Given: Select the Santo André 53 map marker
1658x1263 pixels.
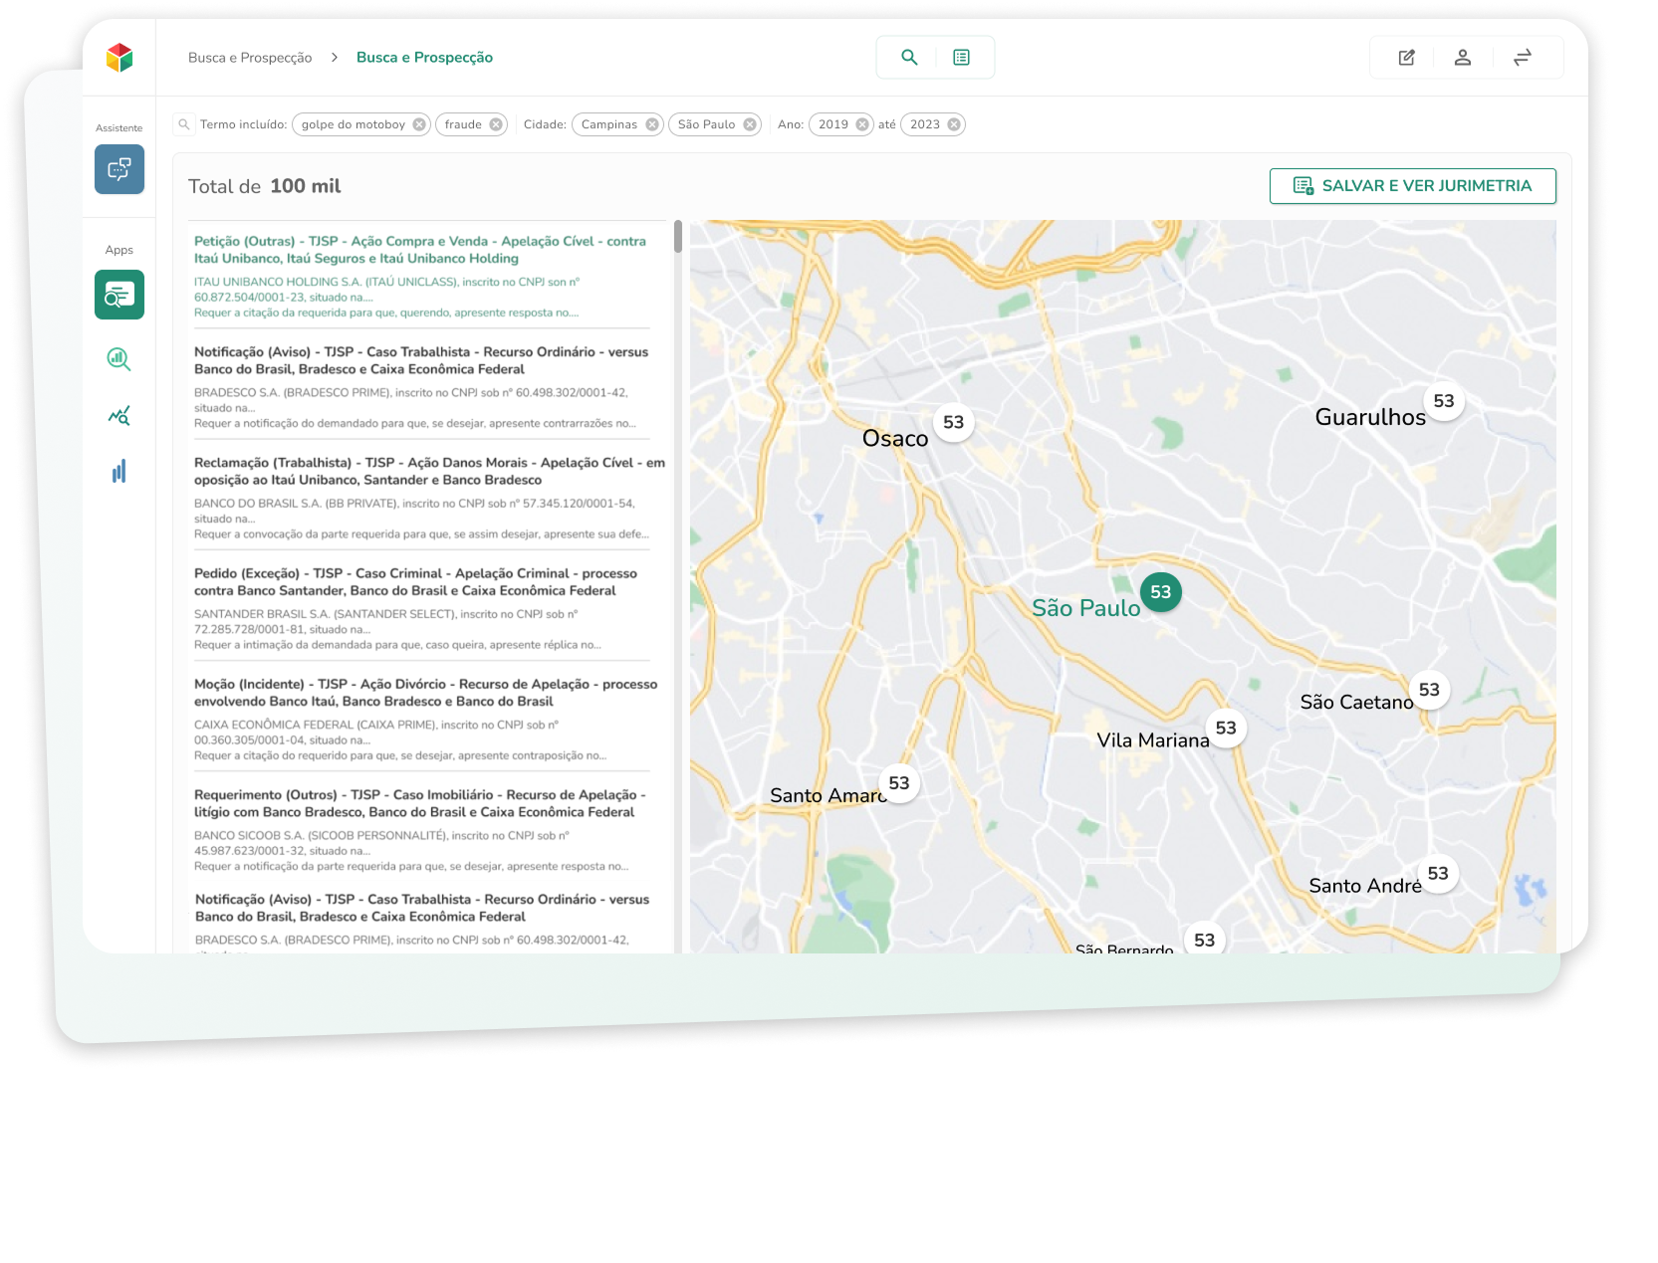Looking at the screenshot, I should (x=1438, y=874).
